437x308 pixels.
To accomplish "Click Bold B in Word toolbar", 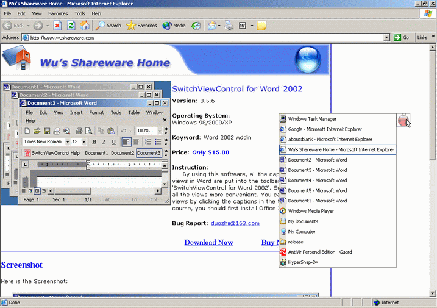I will pyautogui.click(x=94, y=141).
